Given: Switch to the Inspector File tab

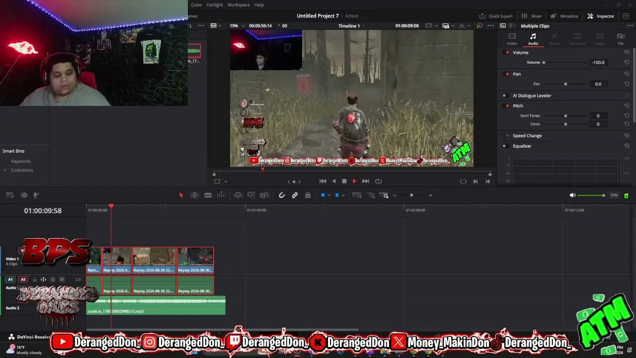Looking at the screenshot, I should pos(621,39).
